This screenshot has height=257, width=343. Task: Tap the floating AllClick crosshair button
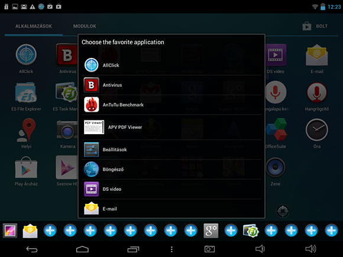[283, 211]
